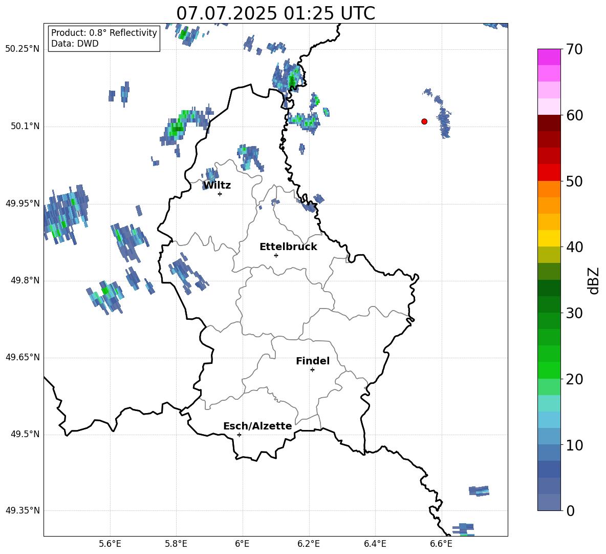Pick the bright red swatch just above 50
Screen dimensions: 606x554
pyautogui.click(x=549, y=173)
